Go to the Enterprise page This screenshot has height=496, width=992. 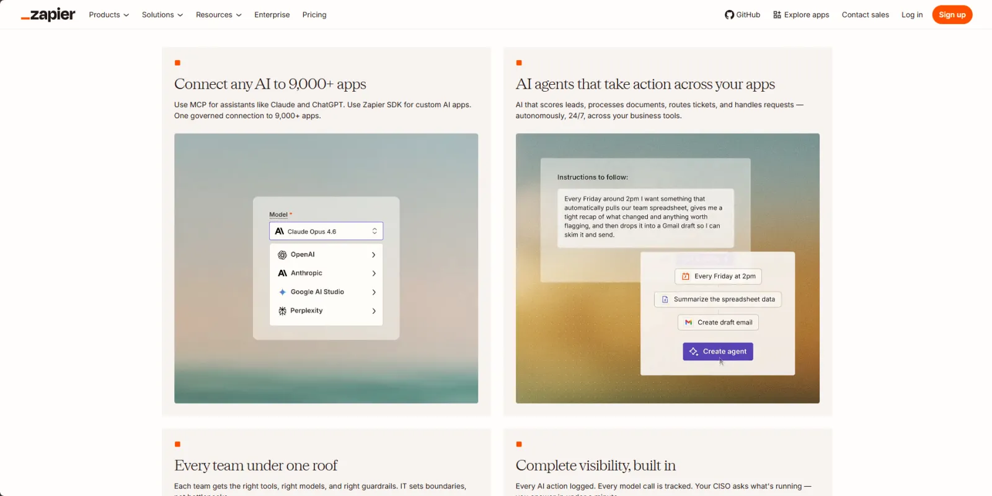272,15
